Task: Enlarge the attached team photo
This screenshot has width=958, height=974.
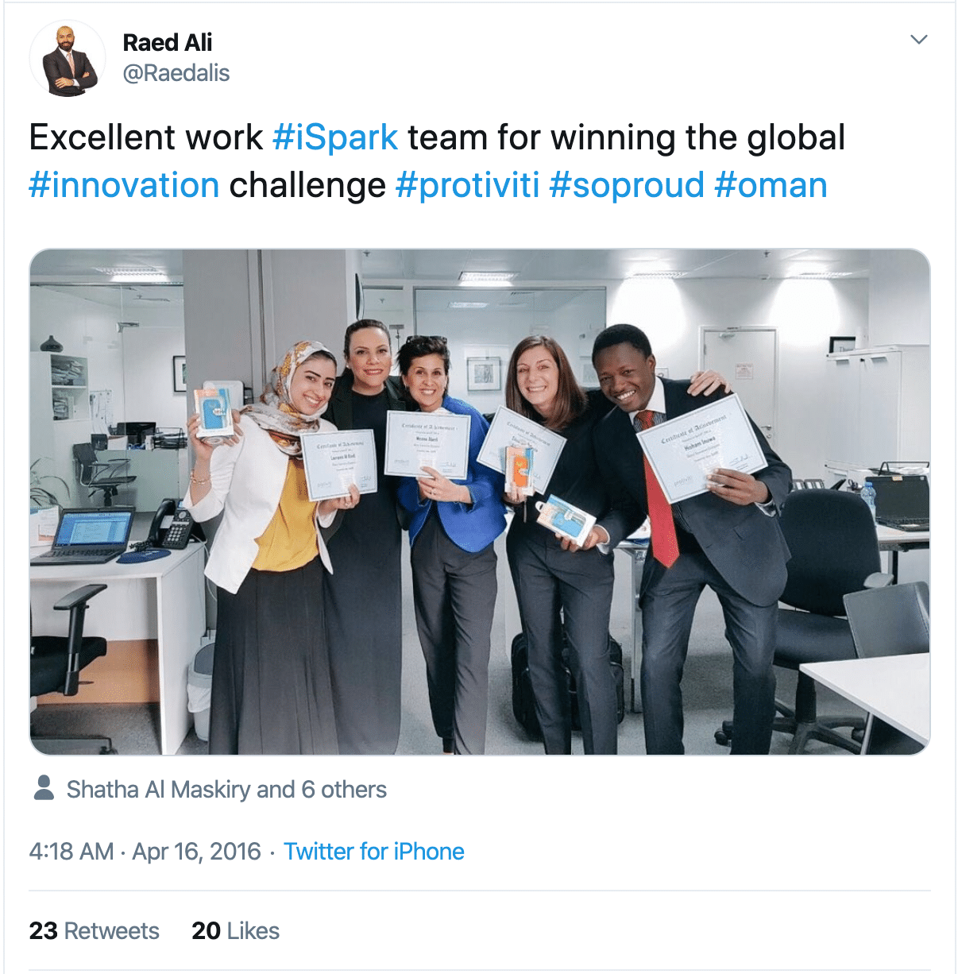Action: point(479,501)
